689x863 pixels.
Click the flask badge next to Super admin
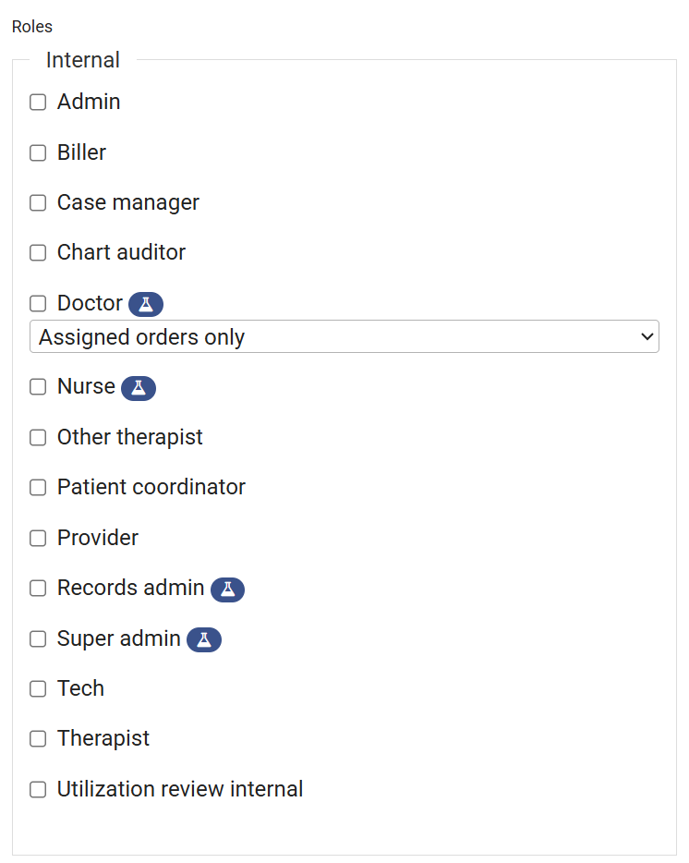204,639
